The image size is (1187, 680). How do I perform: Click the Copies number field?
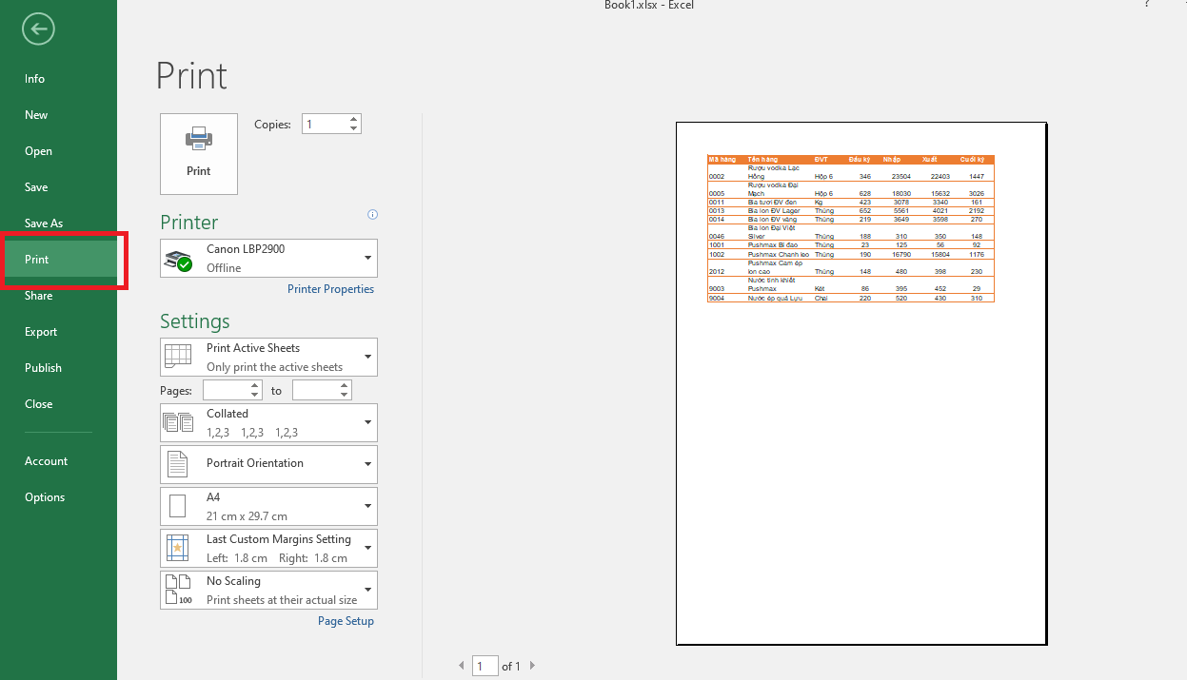pyautogui.click(x=325, y=124)
